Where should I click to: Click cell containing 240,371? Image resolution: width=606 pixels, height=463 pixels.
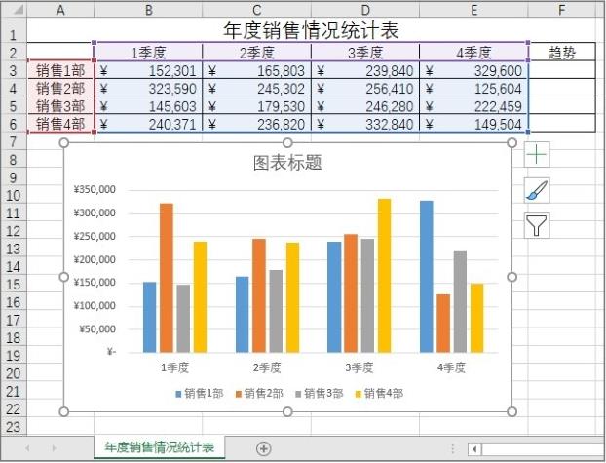[x=148, y=124]
